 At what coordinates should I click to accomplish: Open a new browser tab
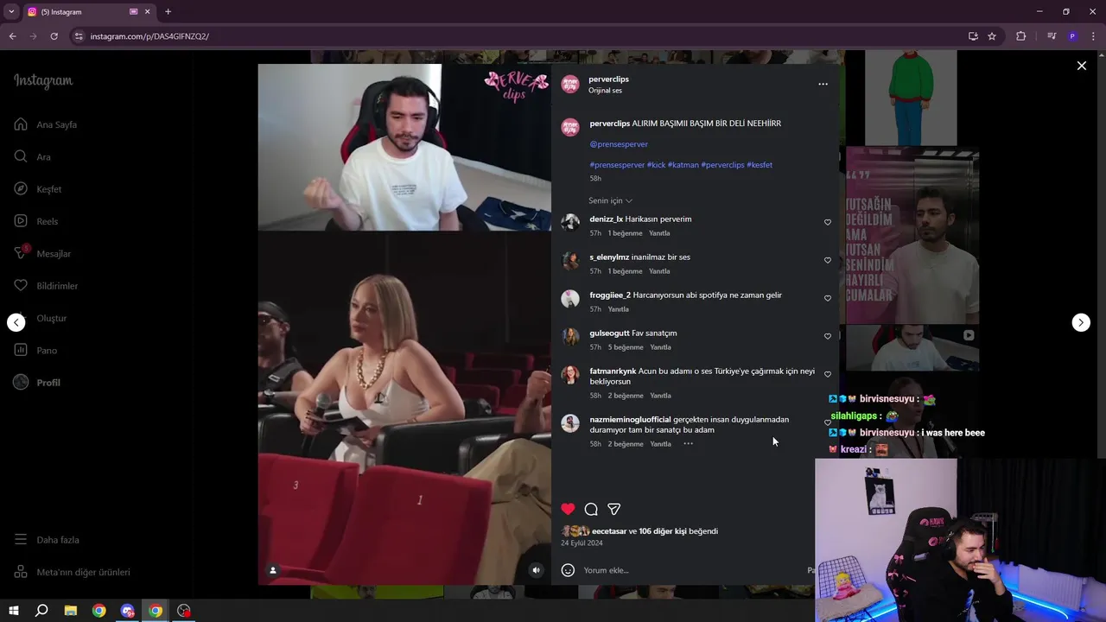click(x=168, y=12)
